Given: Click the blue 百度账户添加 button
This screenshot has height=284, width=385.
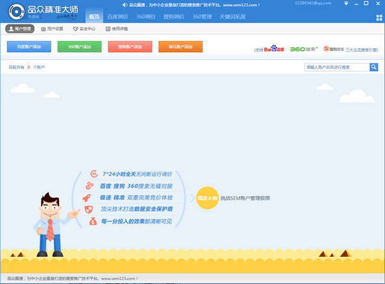Looking at the screenshot, I should point(29,47).
